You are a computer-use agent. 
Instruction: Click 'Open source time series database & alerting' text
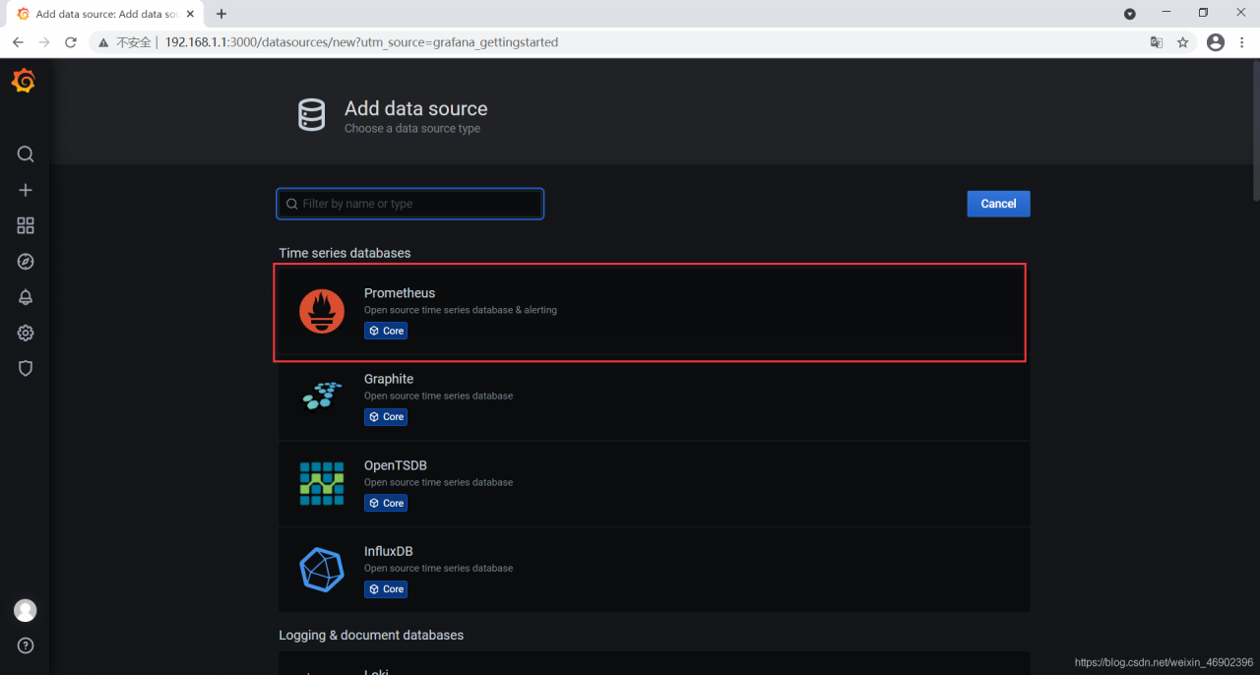click(x=461, y=310)
